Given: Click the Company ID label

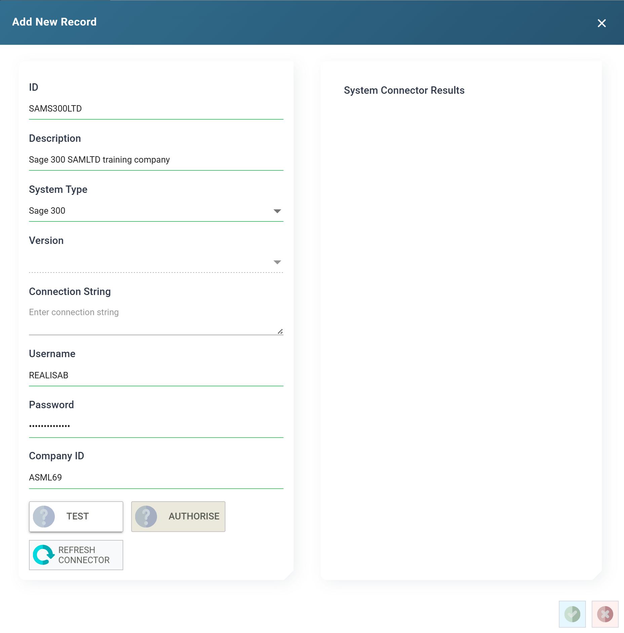Looking at the screenshot, I should pos(56,456).
